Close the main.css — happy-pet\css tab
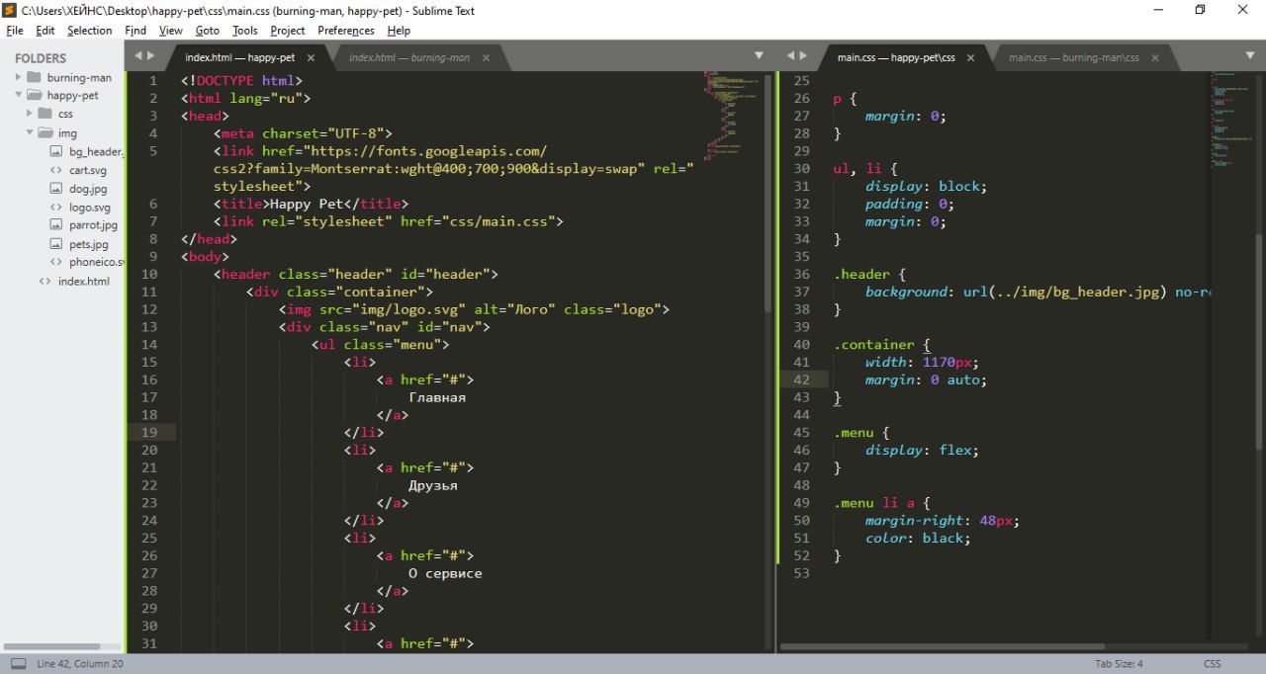This screenshot has height=674, width=1266. pyautogui.click(x=970, y=58)
